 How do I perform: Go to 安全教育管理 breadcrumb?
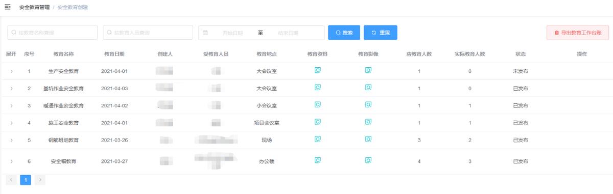34,7
